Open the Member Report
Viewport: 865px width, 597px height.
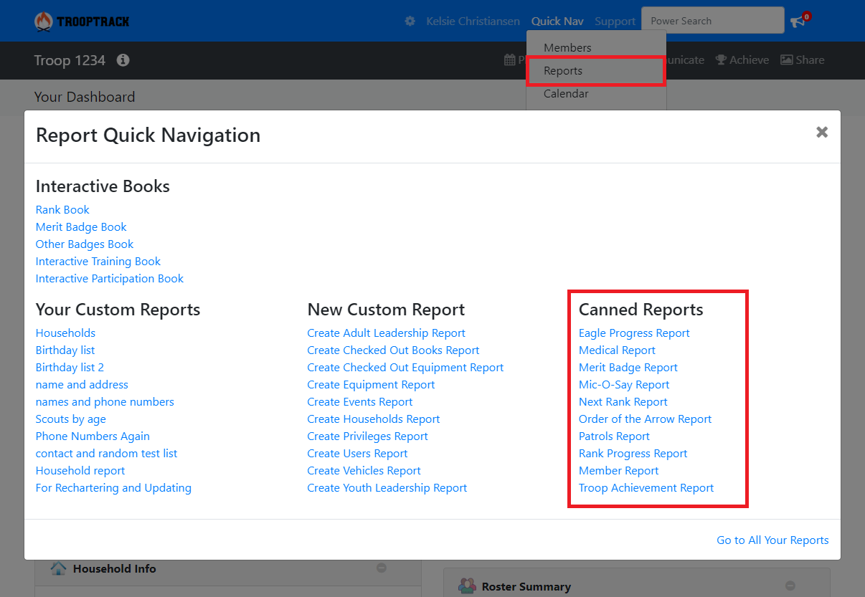(x=619, y=471)
